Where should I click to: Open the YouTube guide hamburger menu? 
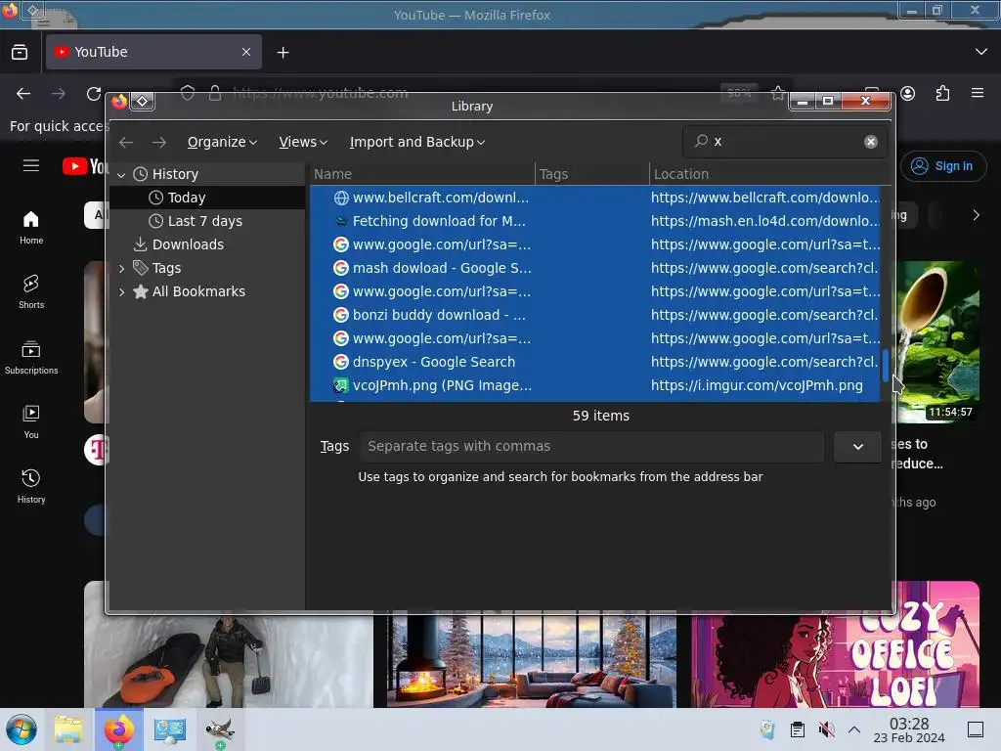click(x=31, y=166)
